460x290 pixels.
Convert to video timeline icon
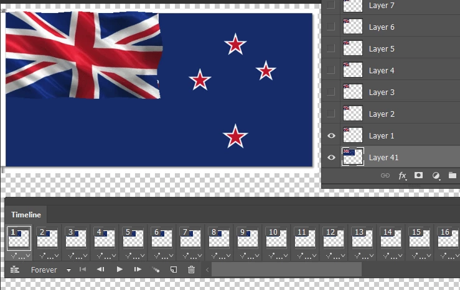coord(15,270)
